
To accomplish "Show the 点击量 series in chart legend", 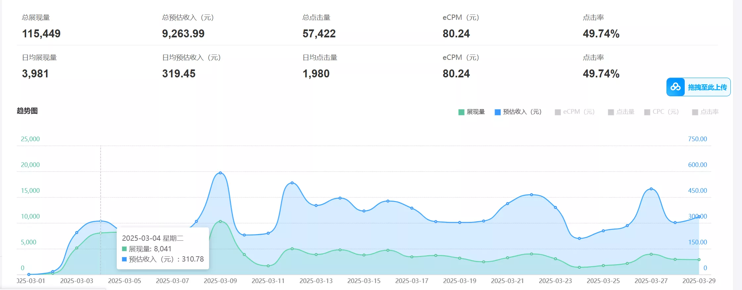I will [625, 112].
